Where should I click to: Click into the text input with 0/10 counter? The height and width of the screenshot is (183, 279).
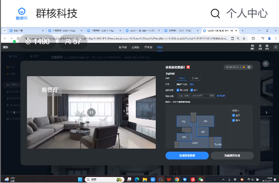coord(196,96)
